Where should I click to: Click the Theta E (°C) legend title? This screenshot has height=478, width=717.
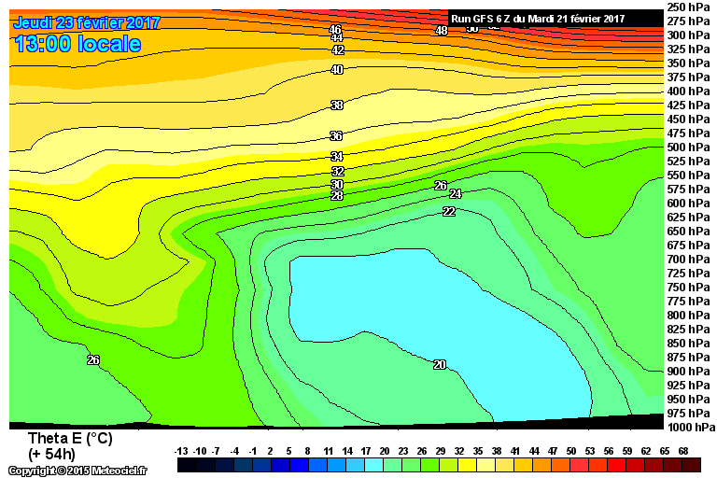tap(70, 439)
